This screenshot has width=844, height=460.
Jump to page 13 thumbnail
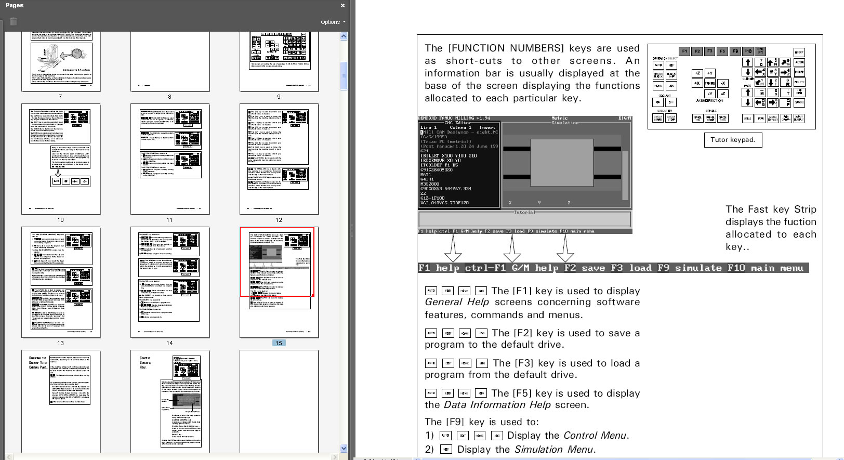(61, 282)
